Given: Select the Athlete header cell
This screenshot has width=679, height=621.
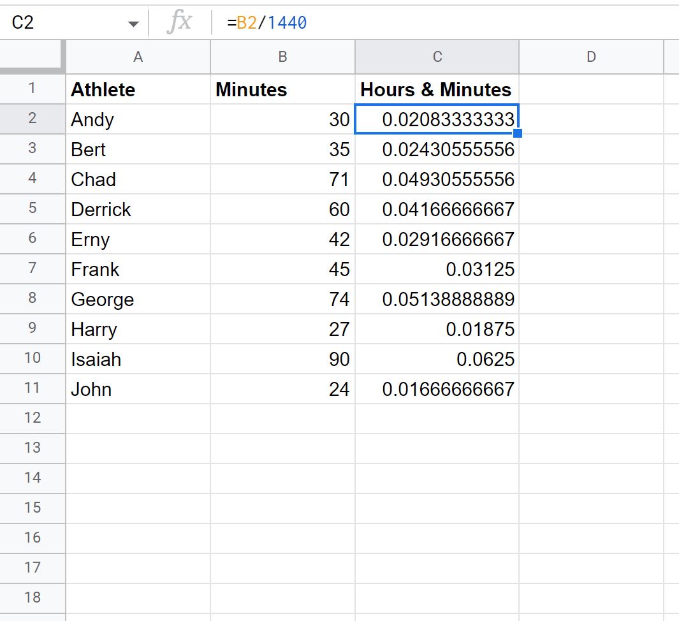Looking at the screenshot, I should click(138, 89).
